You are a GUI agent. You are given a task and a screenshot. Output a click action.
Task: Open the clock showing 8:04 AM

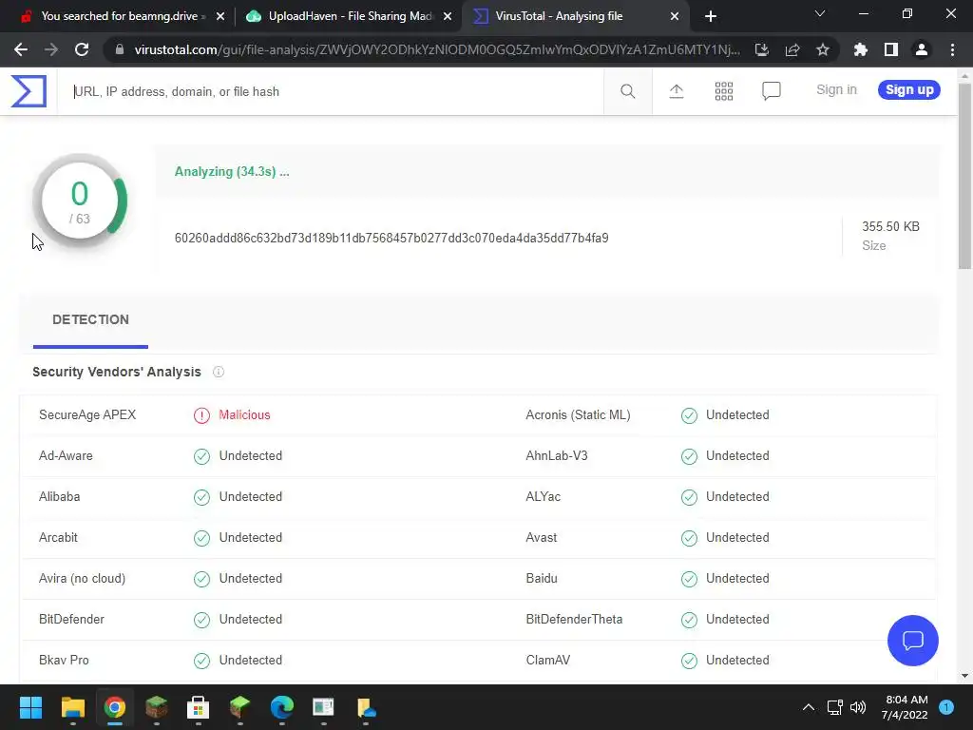905,707
